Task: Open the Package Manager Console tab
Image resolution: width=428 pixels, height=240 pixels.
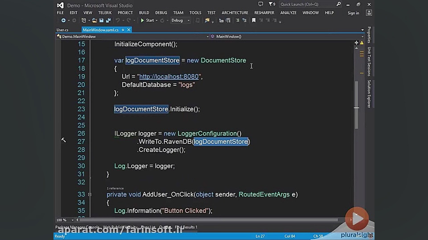Action: 77,227
